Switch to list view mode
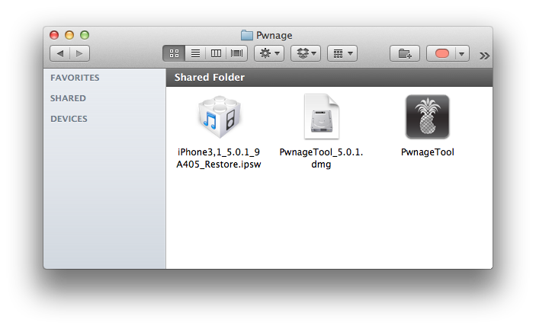536x329 pixels. coord(195,53)
